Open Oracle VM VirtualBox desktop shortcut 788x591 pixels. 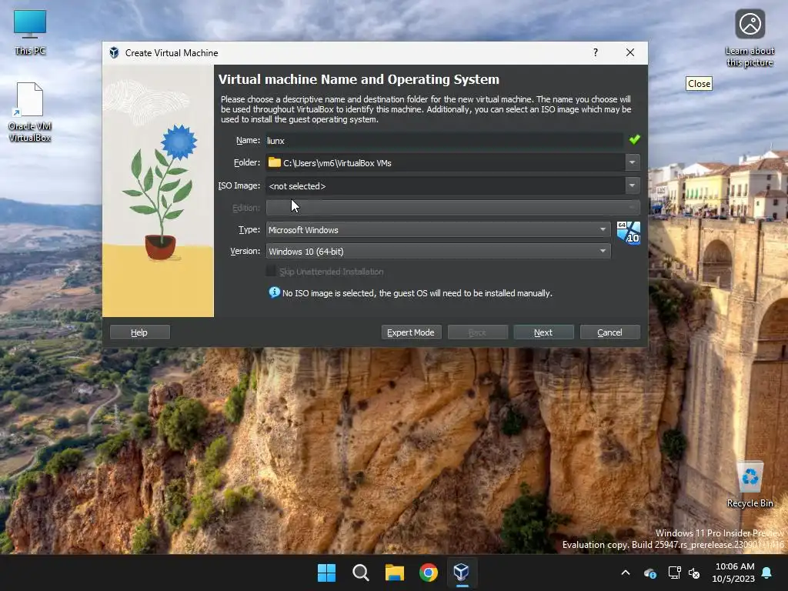pos(30,112)
